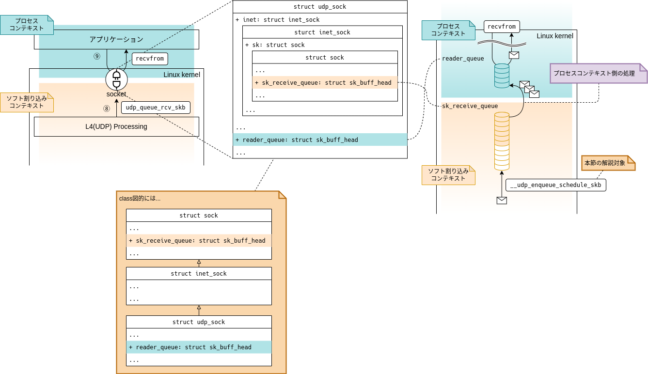The width and height of the screenshot is (648, 374).
Task: Click the socket plug icon
Action: (116, 79)
